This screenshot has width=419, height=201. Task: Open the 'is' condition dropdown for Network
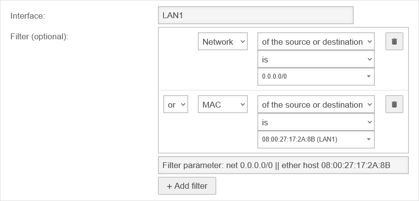[x=316, y=59]
